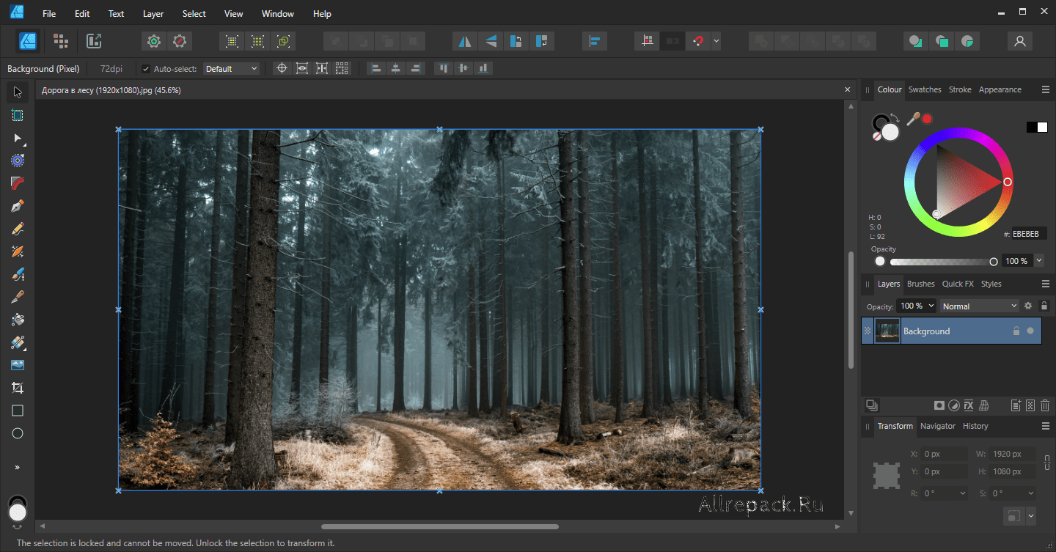Screen dimensions: 1056x552
Task: Set no fill colour toggle
Action: (876, 136)
